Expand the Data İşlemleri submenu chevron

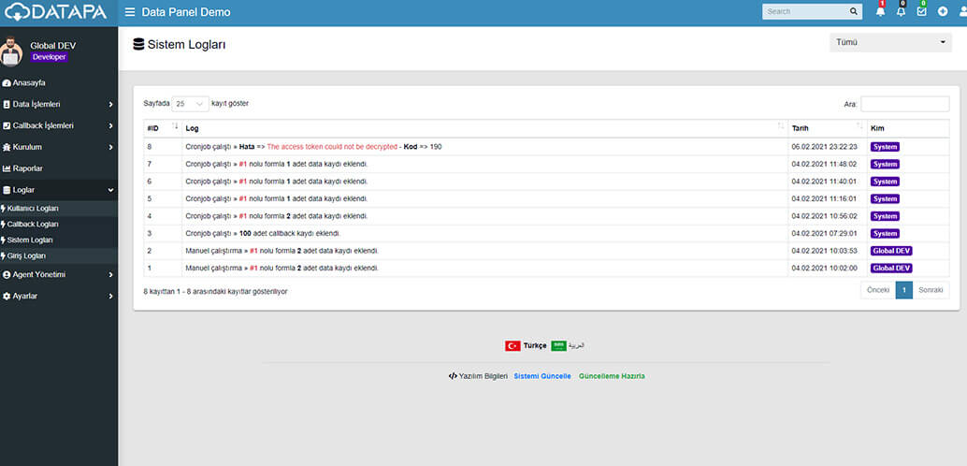111,105
